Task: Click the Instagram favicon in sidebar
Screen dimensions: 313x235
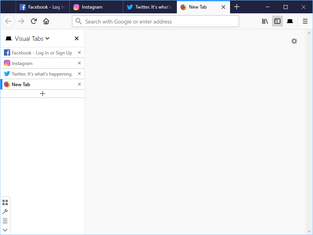Action: (x=7, y=63)
